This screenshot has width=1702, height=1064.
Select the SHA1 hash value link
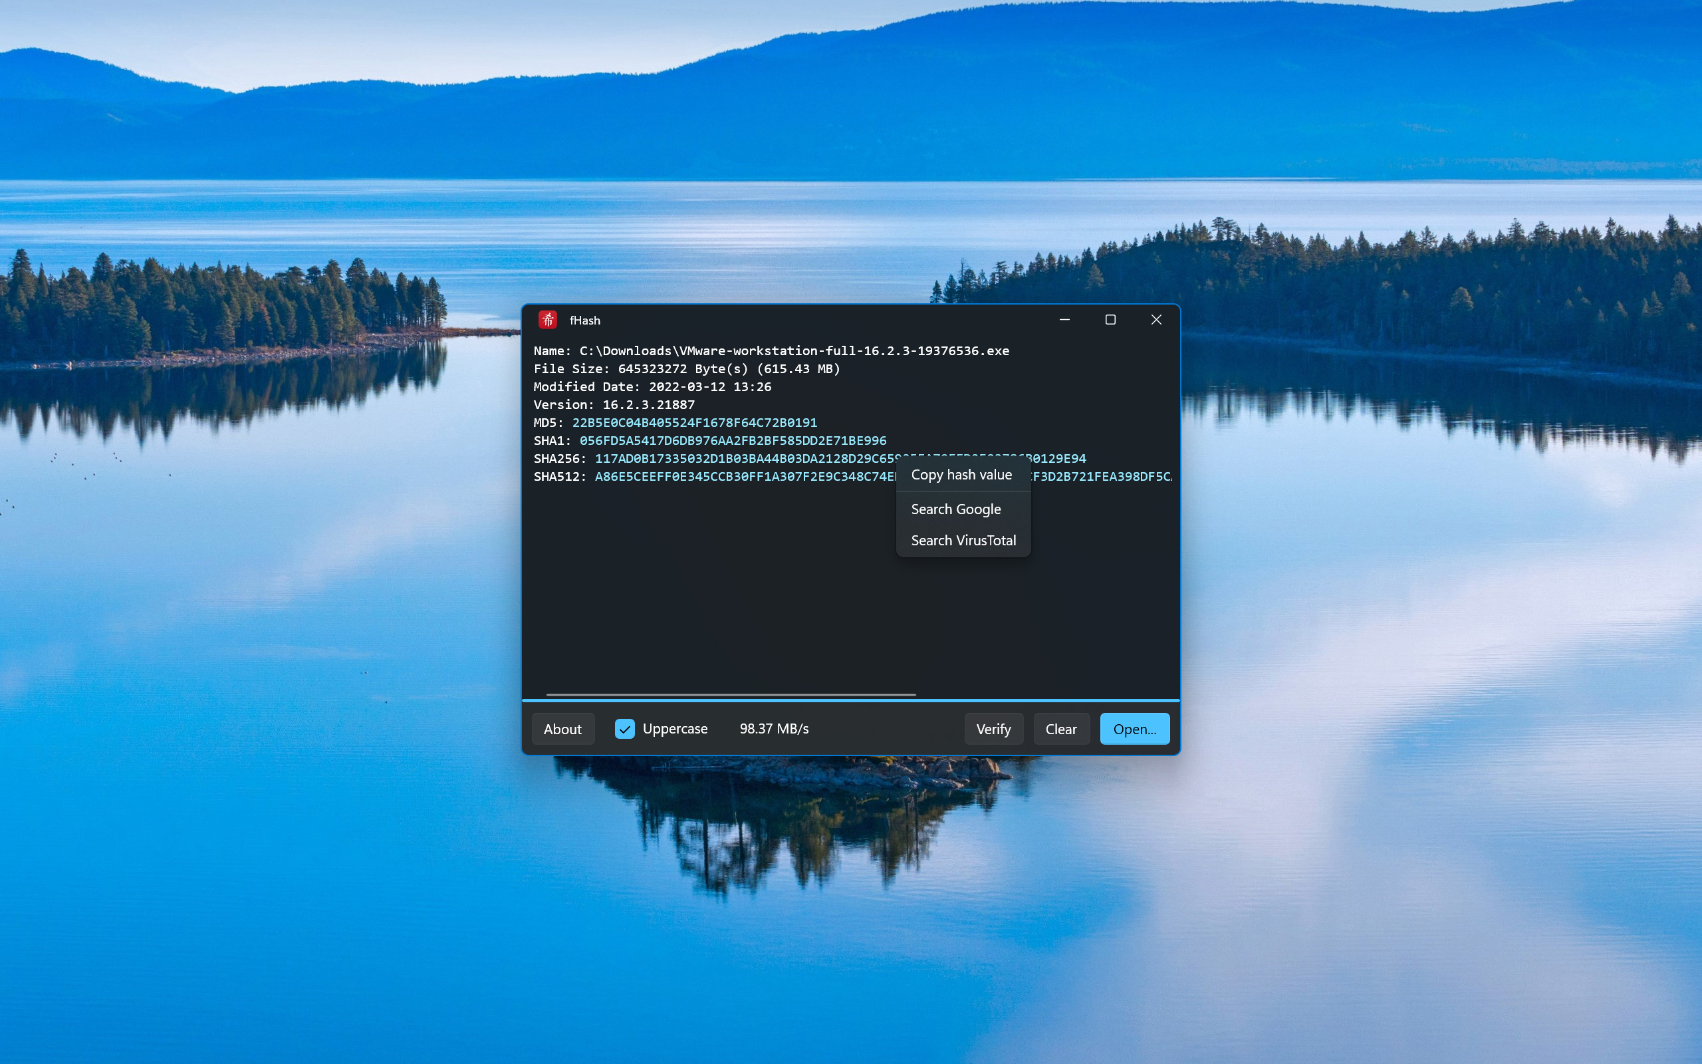(731, 440)
